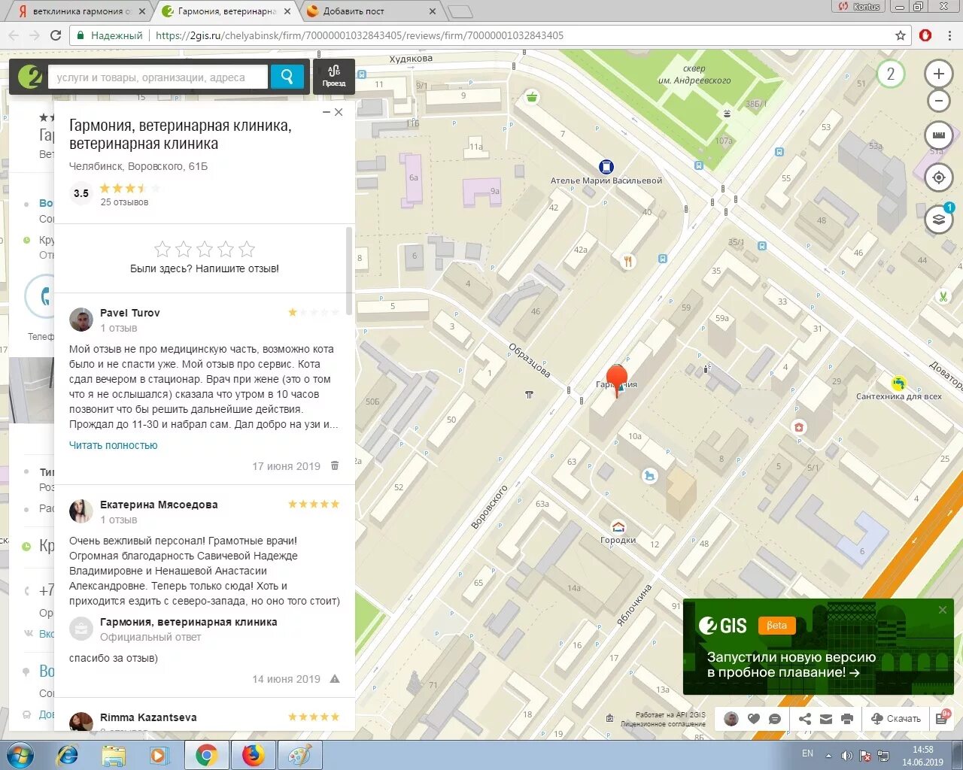Open the Проезд route planner button
This screenshot has width=963, height=770.
click(x=334, y=77)
